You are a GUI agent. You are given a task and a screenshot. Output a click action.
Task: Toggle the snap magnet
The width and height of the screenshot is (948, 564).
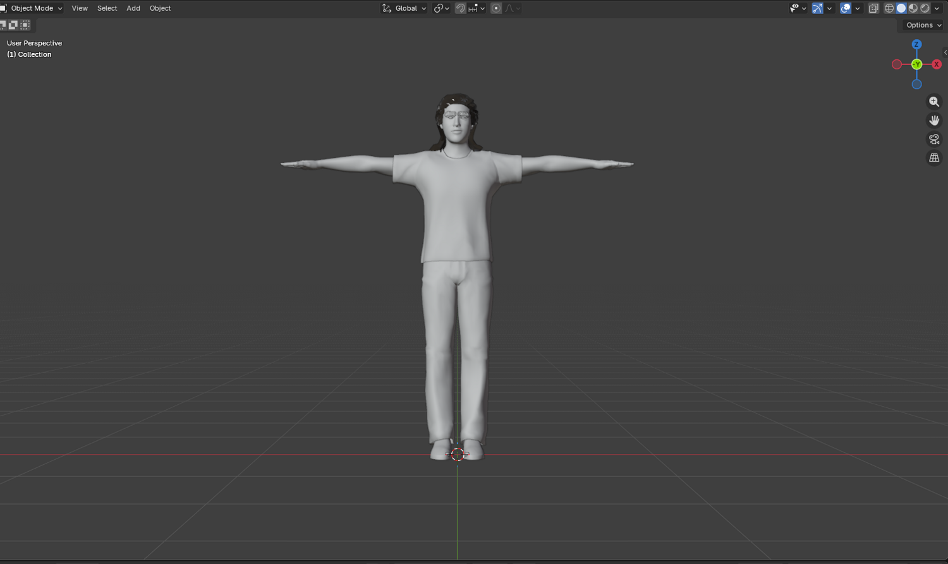coord(461,8)
